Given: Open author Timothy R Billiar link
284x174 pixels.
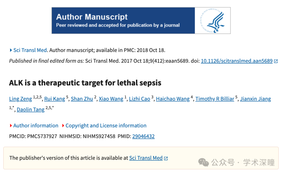Looking at the screenshot, I should tap(215, 99).
